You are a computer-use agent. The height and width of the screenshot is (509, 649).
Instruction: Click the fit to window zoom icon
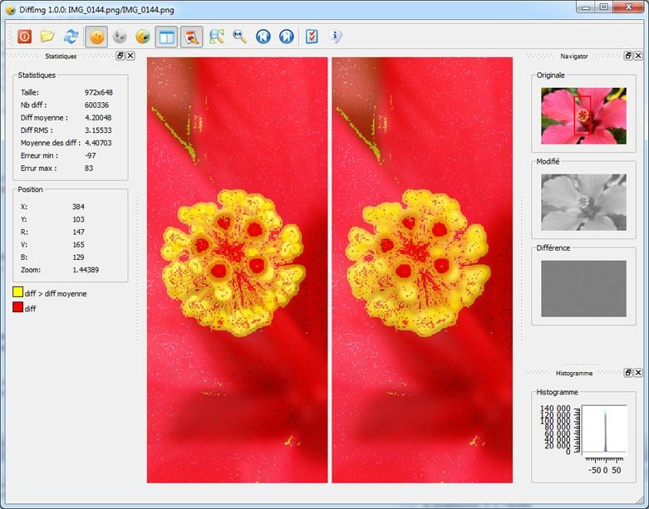tap(217, 37)
